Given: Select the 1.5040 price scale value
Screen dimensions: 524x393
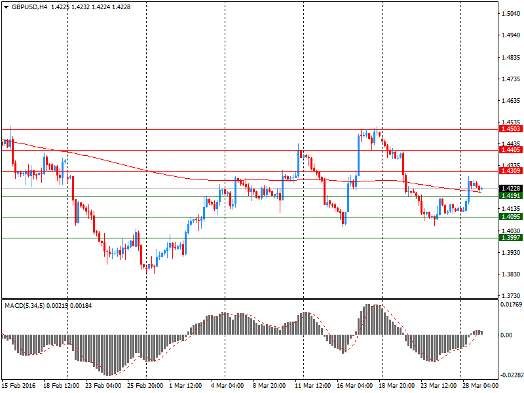Looking at the screenshot, I should [511, 14].
